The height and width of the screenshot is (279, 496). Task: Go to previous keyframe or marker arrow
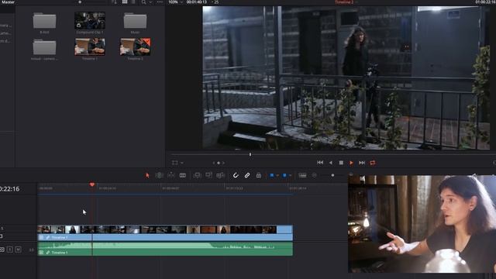[x=214, y=163]
